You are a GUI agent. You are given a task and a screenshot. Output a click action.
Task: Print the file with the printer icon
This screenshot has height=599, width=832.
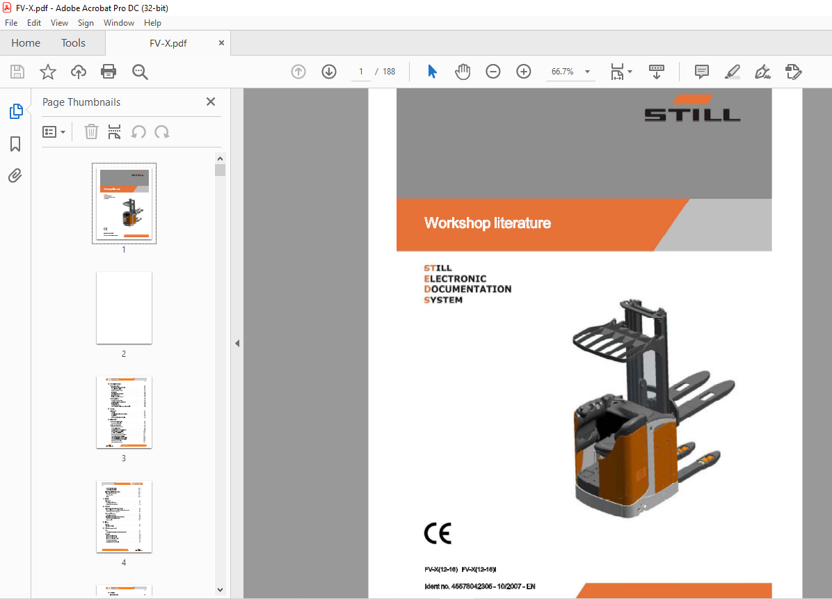109,72
